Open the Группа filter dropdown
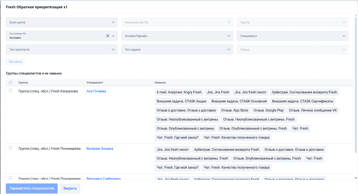 point(293,22)
